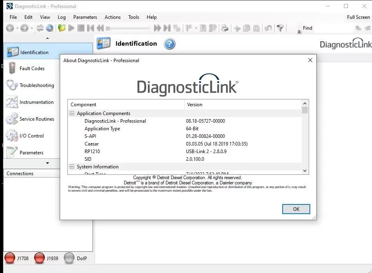372x273 pixels.
Task: Click the playback speed toolbar icon
Action: coord(177,28)
